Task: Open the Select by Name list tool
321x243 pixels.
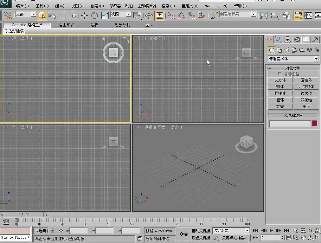Action: (x=52, y=15)
